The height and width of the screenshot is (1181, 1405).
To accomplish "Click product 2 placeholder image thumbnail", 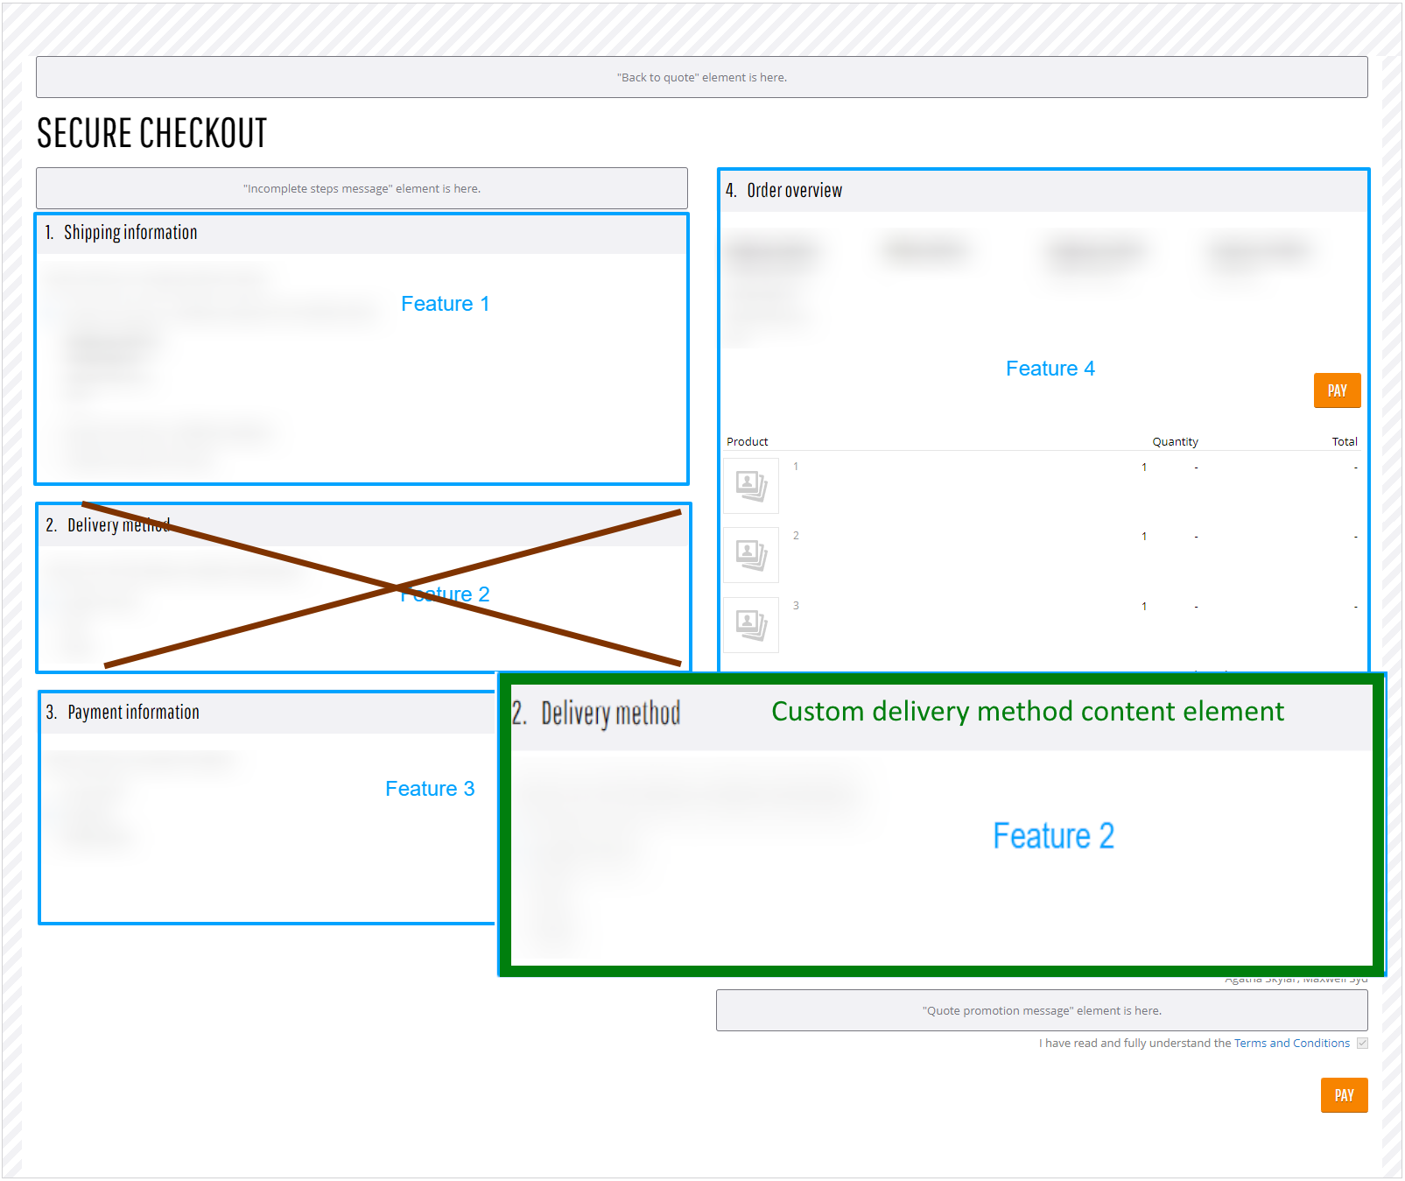I will [x=751, y=554].
